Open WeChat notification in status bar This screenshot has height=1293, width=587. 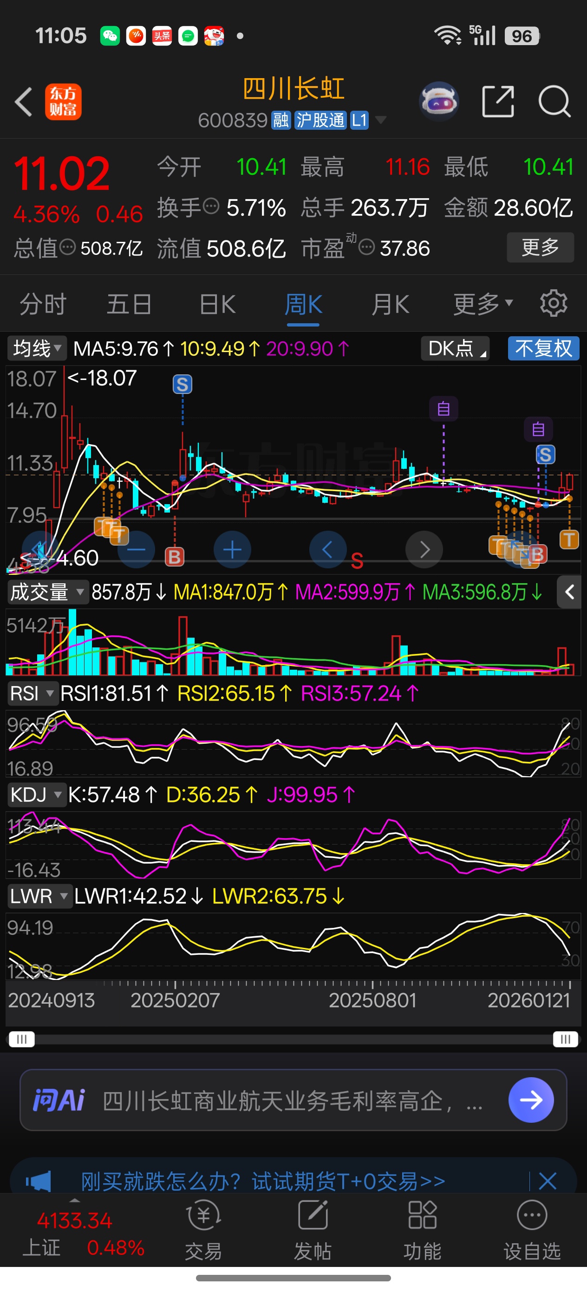110,36
